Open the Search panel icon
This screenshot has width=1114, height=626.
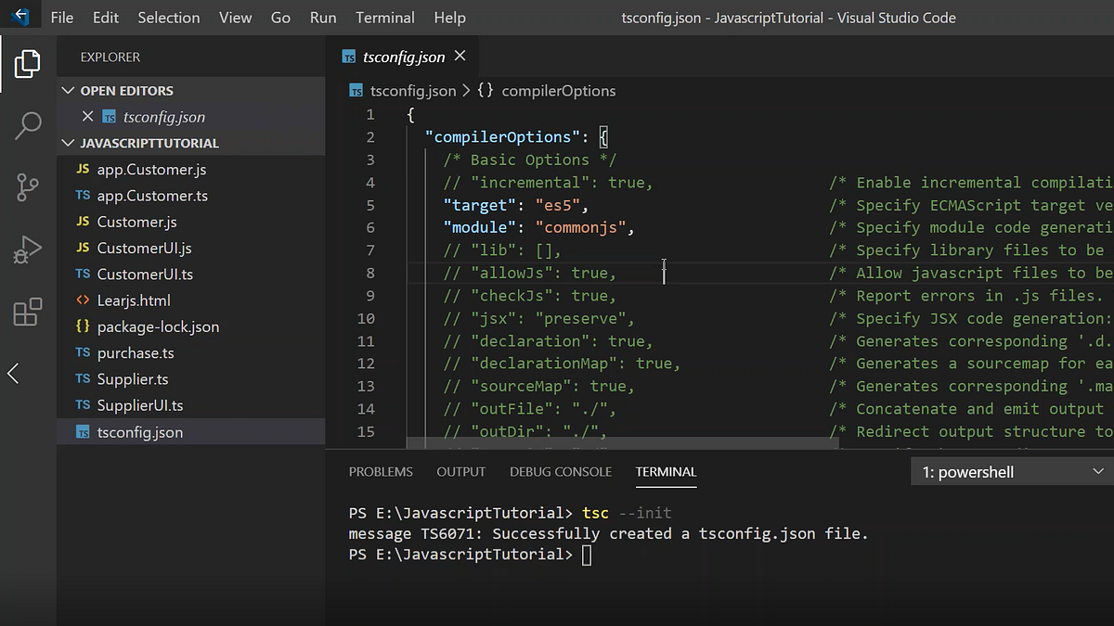28,125
